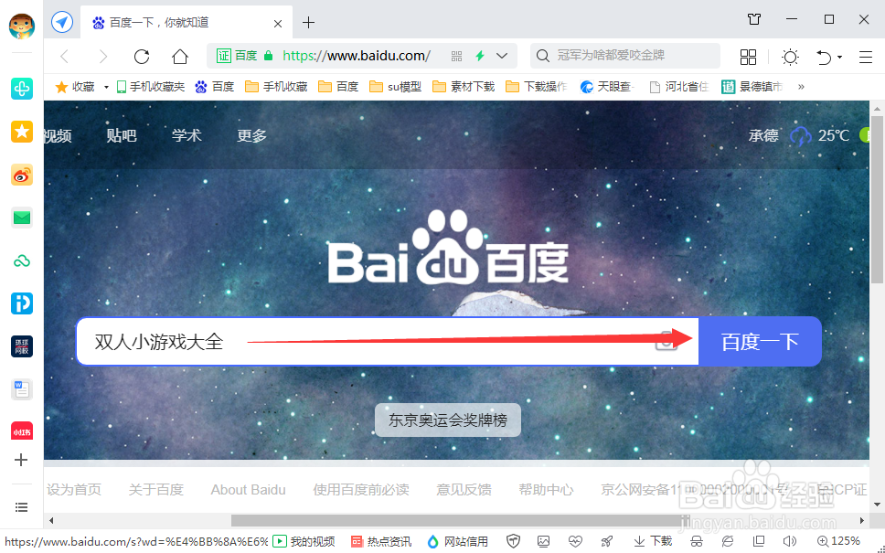Viewport: 885px width, 553px height.
Task: Click the vertical scrollbar thumb
Action: (877, 199)
